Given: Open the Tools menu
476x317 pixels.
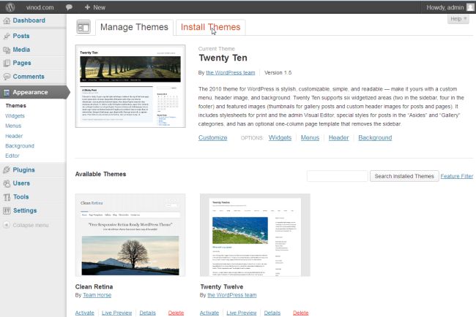Looking at the screenshot, I should coord(21,197).
